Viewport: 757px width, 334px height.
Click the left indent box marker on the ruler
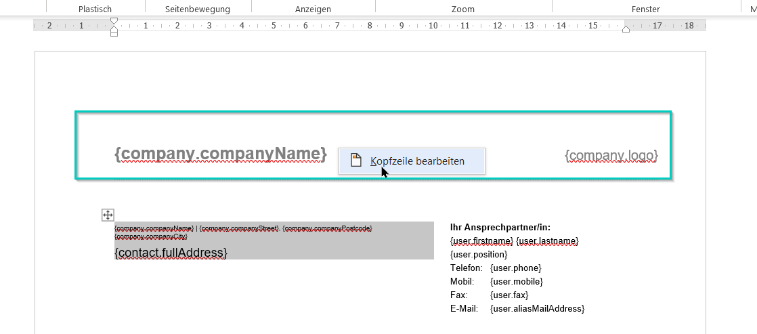click(x=114, y=33)
